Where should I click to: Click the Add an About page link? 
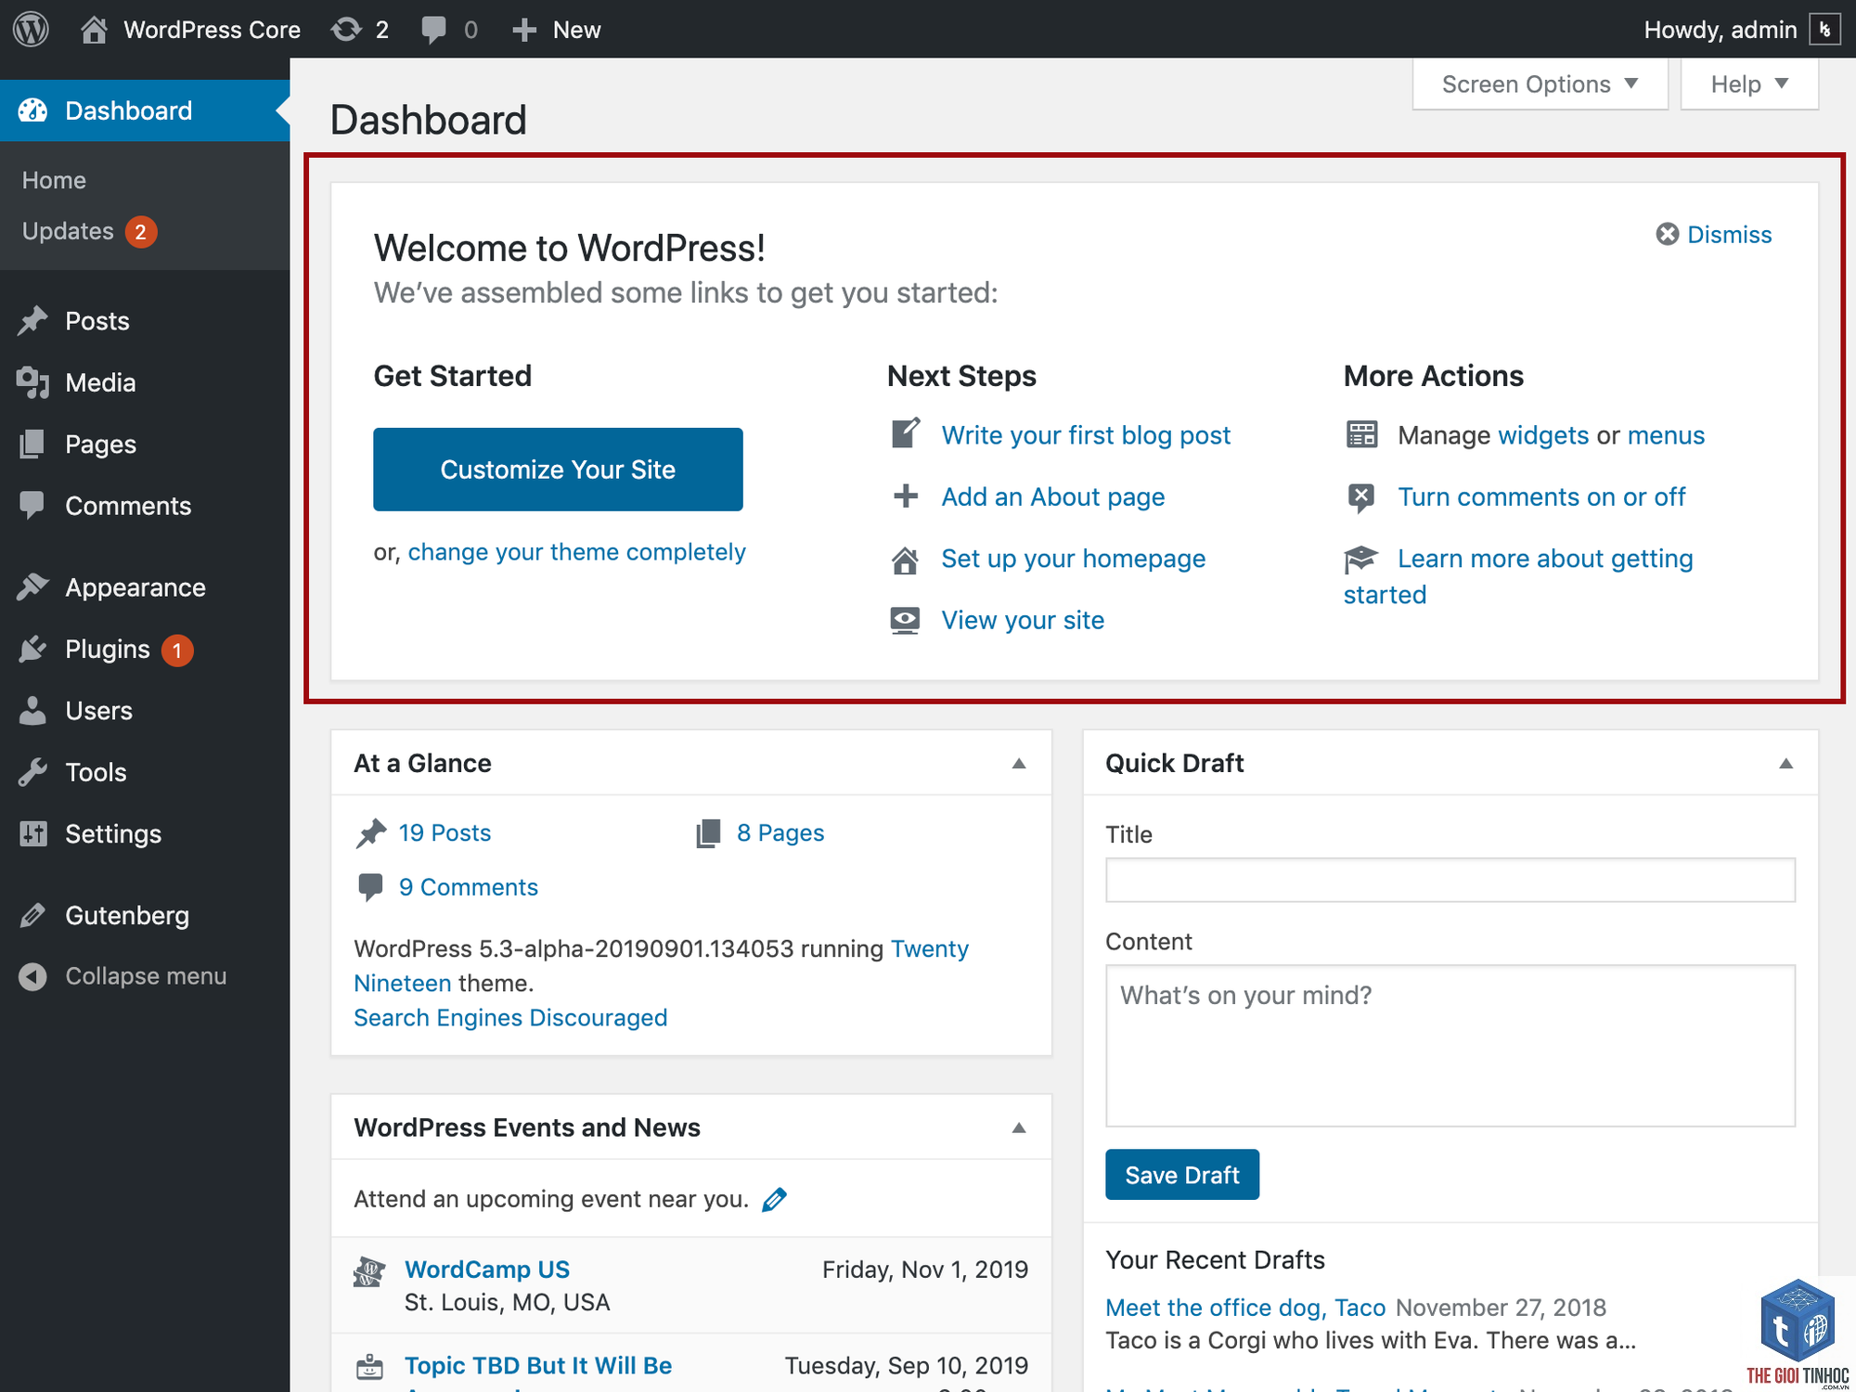[1053, 497]
